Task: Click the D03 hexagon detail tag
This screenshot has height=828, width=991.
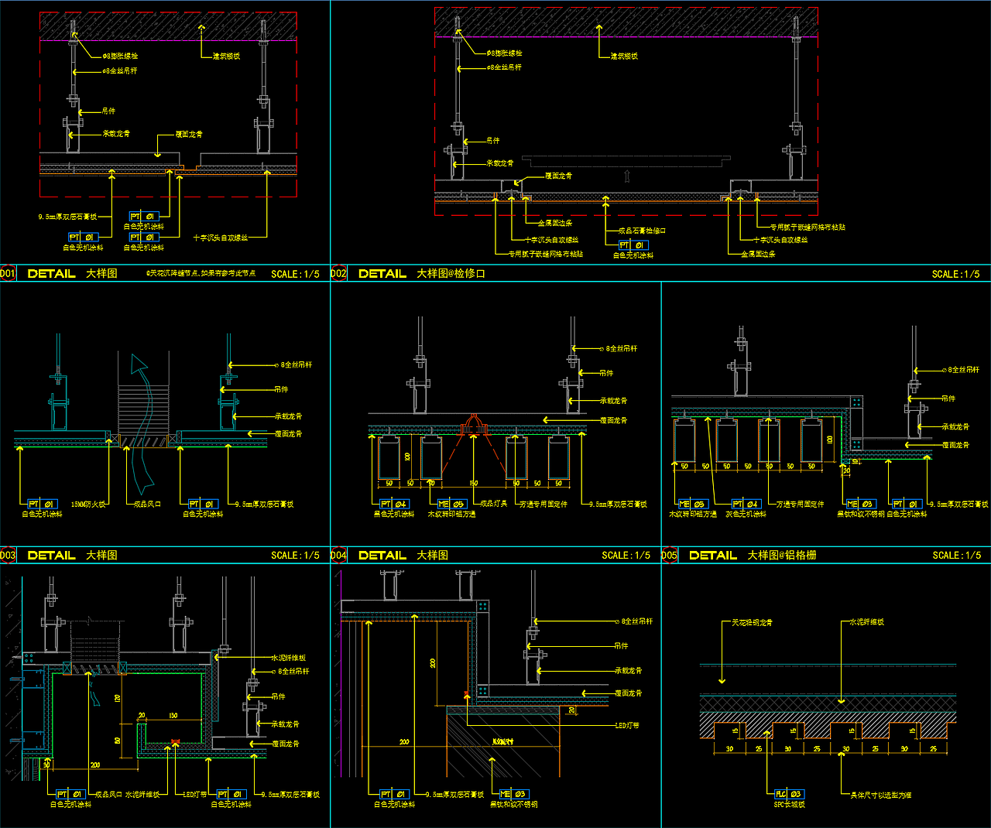Action: click(8, 555)
